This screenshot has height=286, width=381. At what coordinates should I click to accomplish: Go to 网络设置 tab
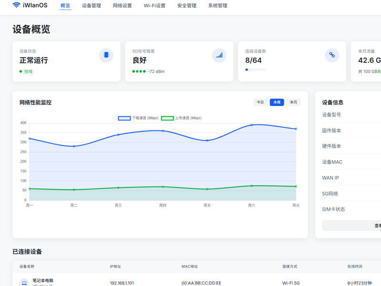[122, 6]
